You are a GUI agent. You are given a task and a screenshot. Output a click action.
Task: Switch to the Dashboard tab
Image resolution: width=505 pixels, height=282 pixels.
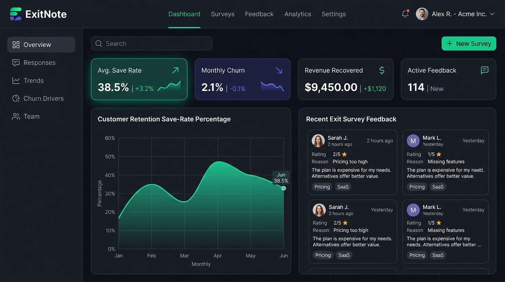tap(184, 14)
